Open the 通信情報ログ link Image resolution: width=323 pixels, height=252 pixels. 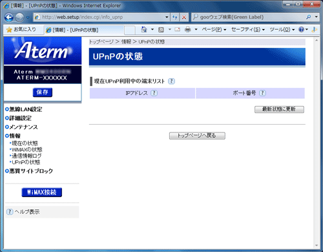point(26,156)
